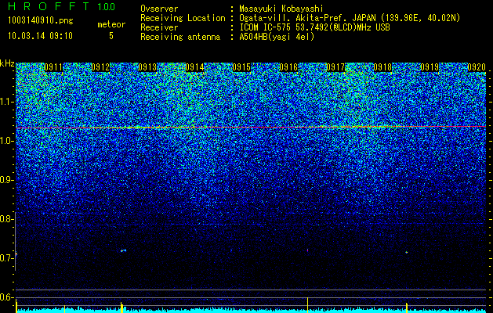This screenshot has width=493, height=313.
Task: Click the A504HB(yagi 4el) antenna text
Action: [x=277, y=37]
